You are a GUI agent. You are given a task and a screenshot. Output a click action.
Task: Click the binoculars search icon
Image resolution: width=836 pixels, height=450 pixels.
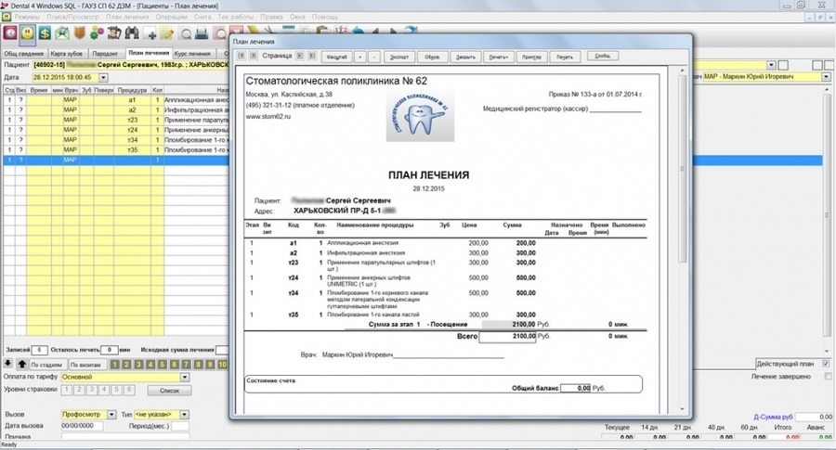(x=132, y=33)
